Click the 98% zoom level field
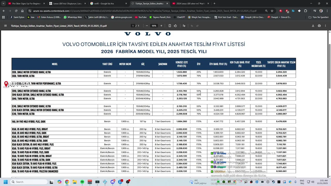This screenshot has width=331, height=186. [154, 26]
